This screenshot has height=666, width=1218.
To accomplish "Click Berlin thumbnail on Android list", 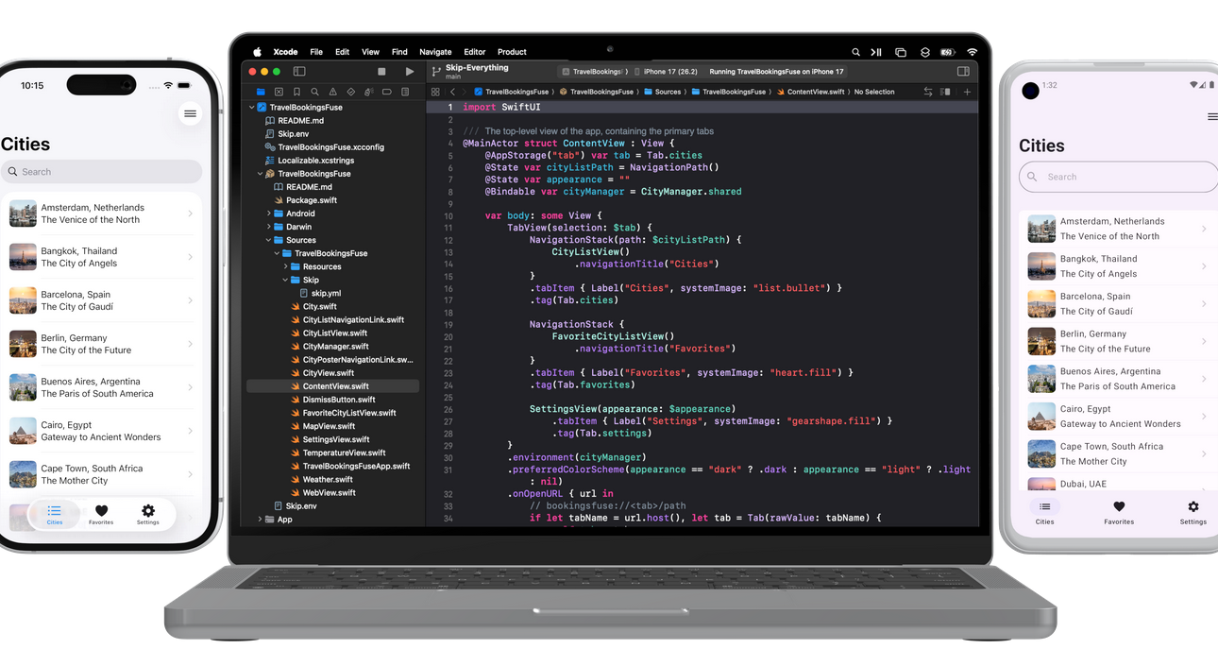I will [x=1041, y=341].
